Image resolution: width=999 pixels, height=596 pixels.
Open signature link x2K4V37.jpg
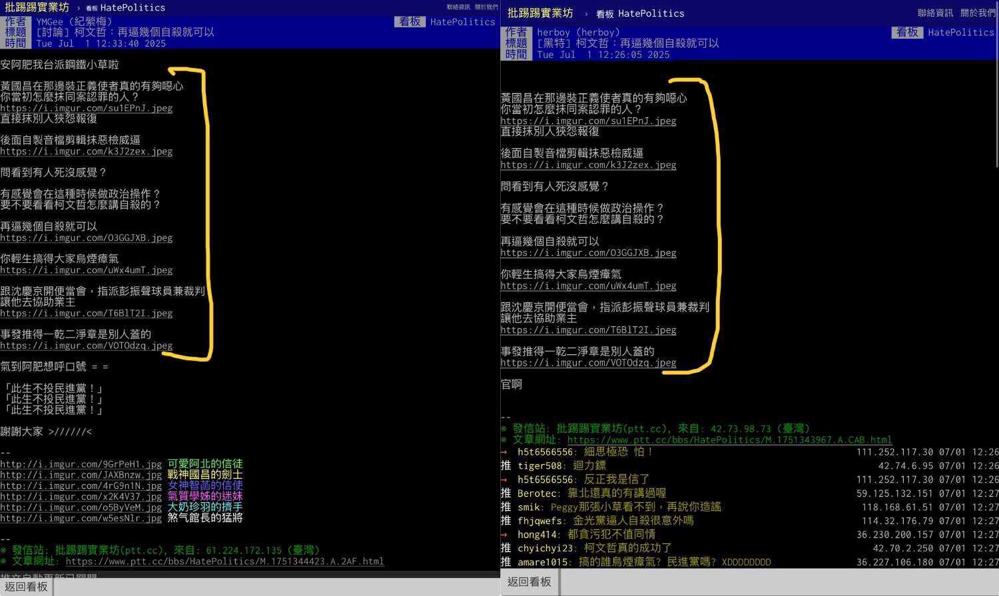[x=81, y=497]
